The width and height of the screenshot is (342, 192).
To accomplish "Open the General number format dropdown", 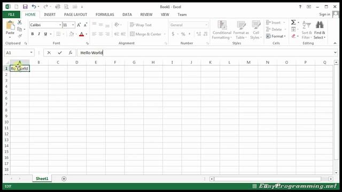I will tap(206, 25).
